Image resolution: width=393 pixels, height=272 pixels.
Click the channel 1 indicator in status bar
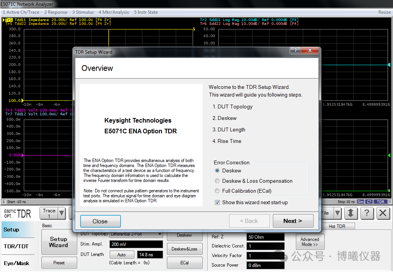3,202
